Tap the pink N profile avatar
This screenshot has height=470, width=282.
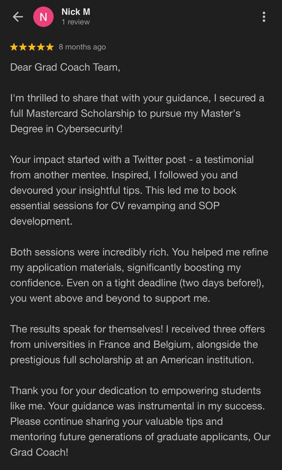coord(43,17)
